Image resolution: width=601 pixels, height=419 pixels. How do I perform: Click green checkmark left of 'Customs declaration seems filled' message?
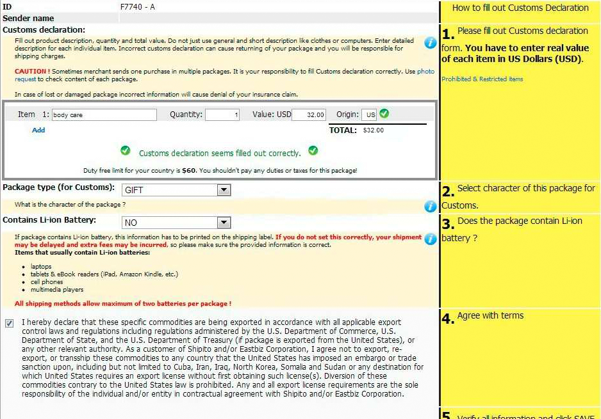click(x=126, y=151)
